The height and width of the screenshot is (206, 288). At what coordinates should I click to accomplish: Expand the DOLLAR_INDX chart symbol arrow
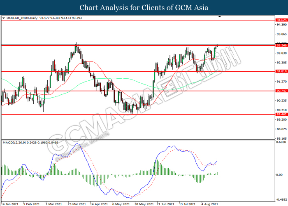point(3,18)
